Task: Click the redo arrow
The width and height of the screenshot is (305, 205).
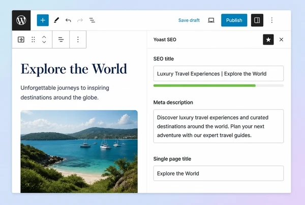Action: click(80, 20)
